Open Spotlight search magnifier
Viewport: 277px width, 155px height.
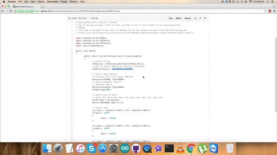click(268, 2)
